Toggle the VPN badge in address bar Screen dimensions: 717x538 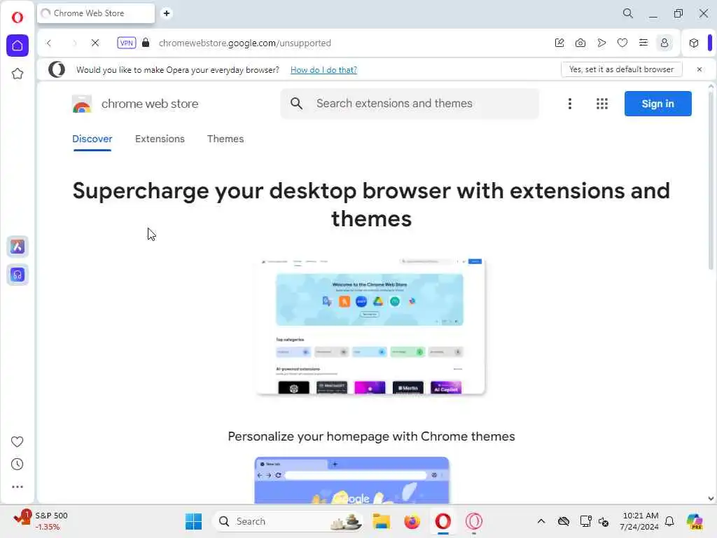point(126,43)
